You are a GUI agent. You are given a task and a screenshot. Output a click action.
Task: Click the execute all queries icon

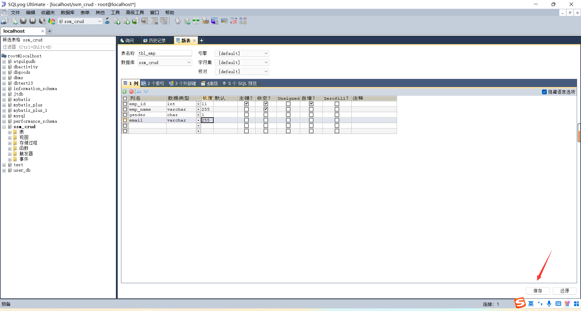click(x=33, y=21)
